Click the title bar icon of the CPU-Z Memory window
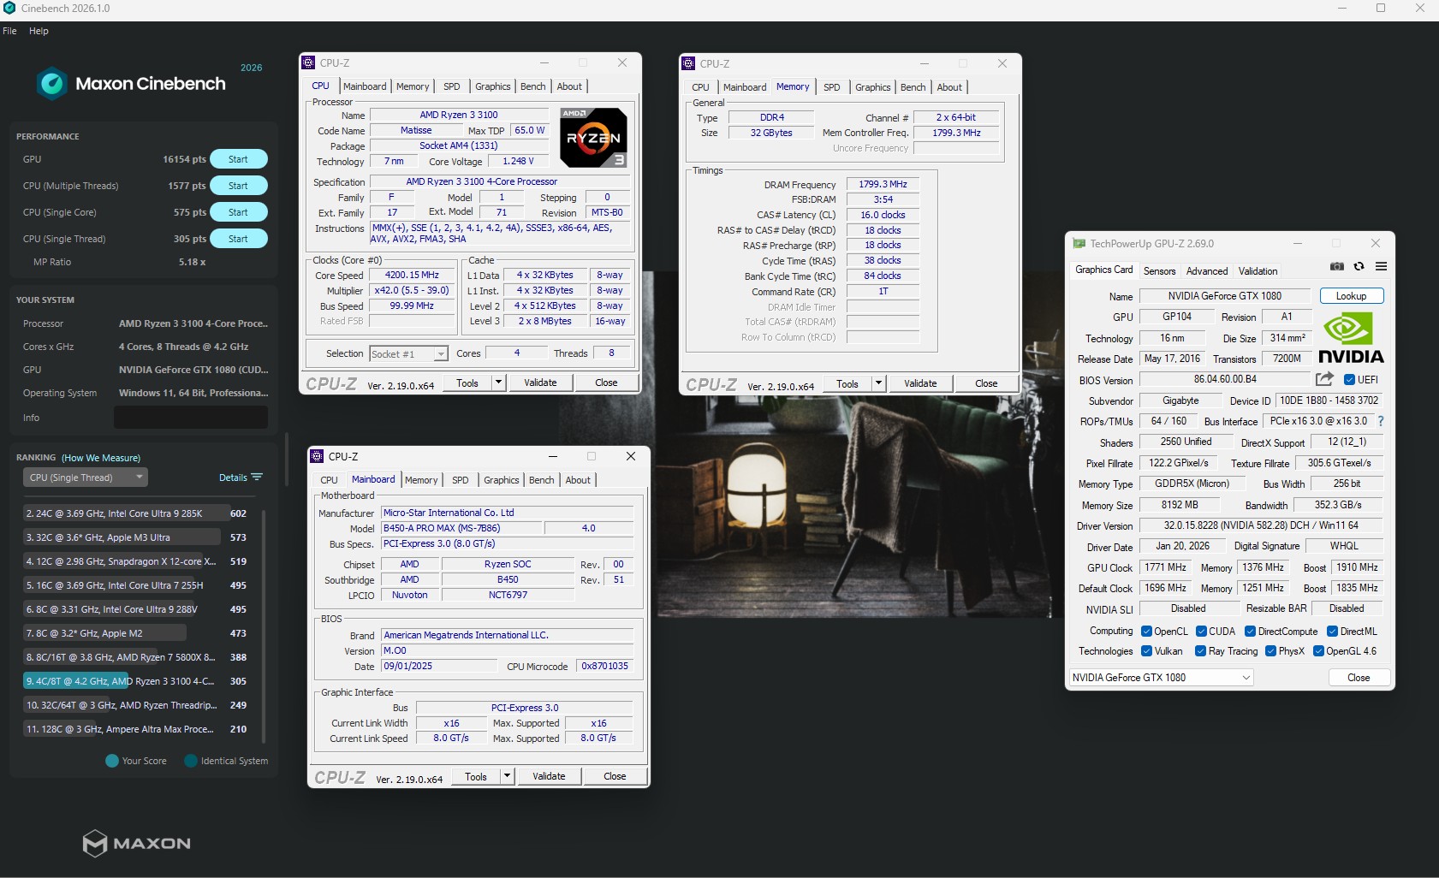The image size is (1439, 878). coord(688,63)
